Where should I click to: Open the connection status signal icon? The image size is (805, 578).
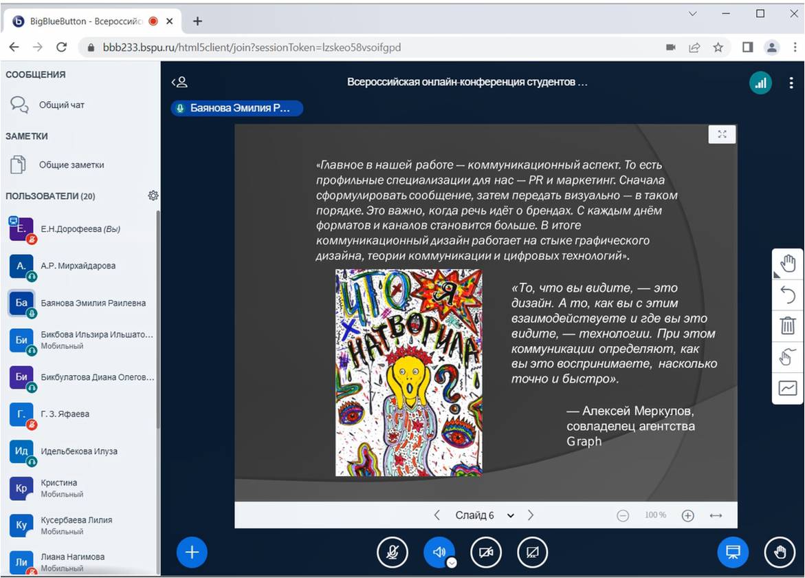point(760,83)
